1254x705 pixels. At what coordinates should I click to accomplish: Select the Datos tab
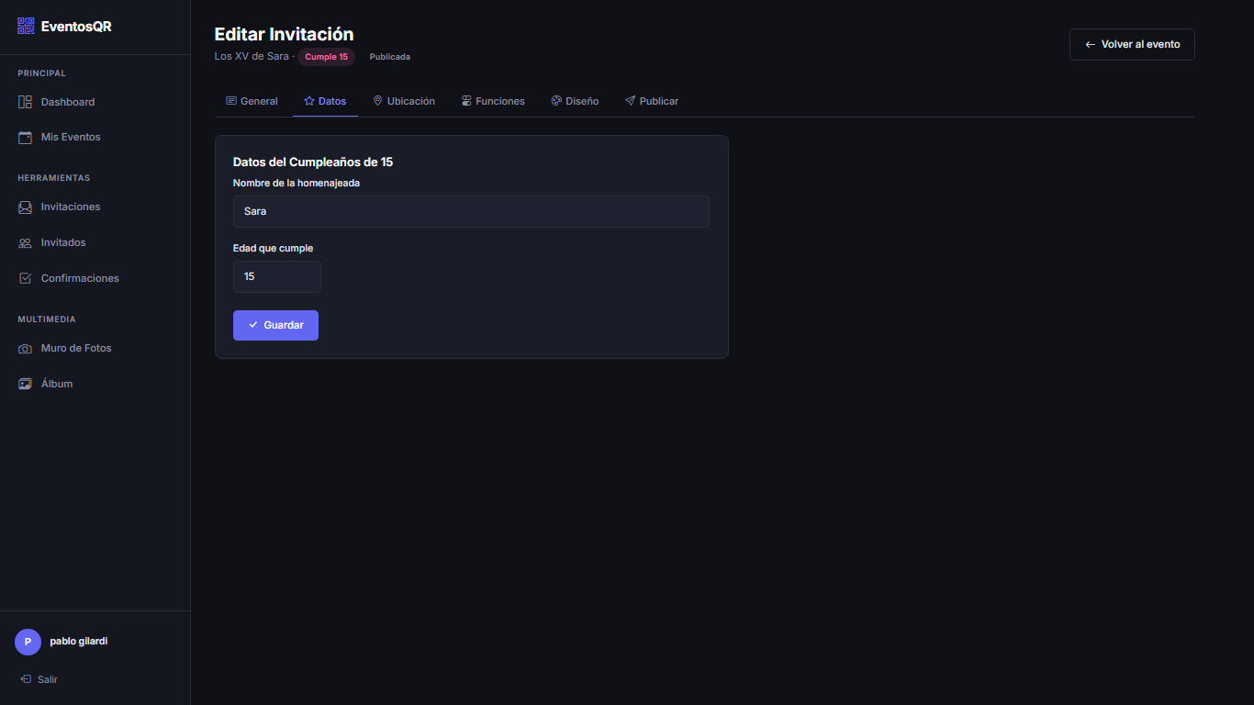(325, 101)
